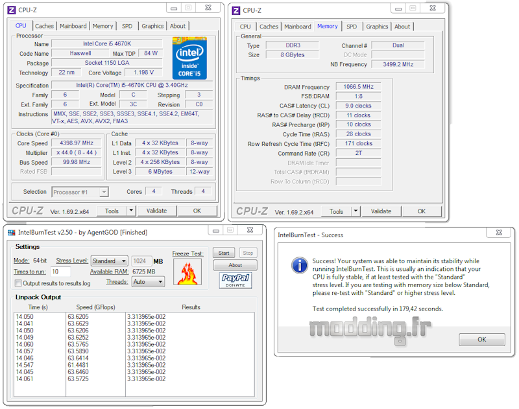Click About button in IntelBurnTest
The height and width of the screenshot is (409, 519).
pyautogui.click(x=235, y=265)
